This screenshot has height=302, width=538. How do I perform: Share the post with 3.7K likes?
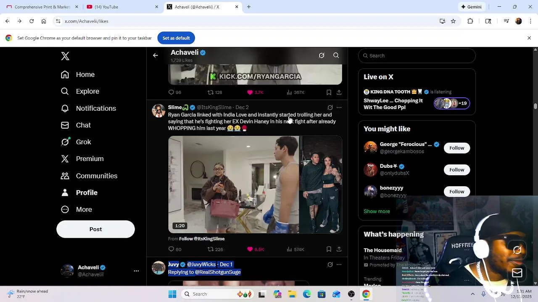[339, 92]
